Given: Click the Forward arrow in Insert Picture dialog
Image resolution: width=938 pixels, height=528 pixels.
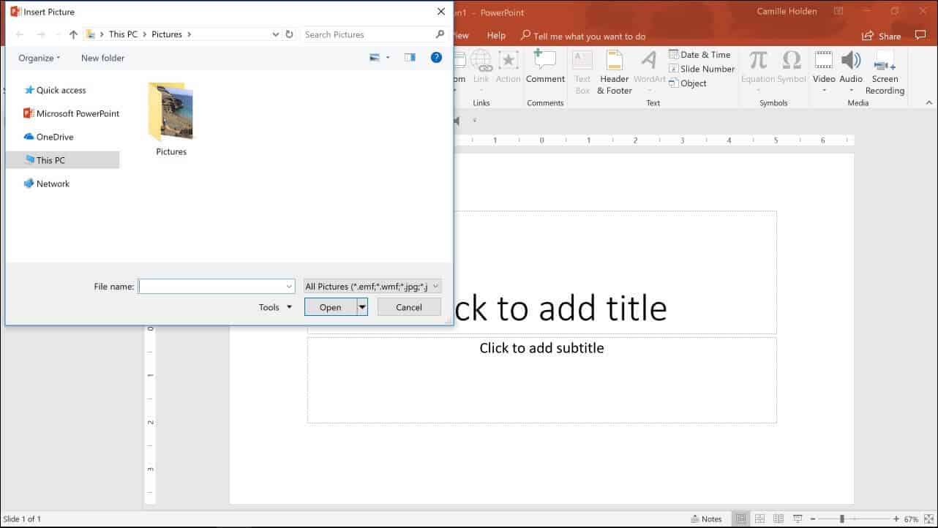Looking at the screenshot, I should pos(41,34).
